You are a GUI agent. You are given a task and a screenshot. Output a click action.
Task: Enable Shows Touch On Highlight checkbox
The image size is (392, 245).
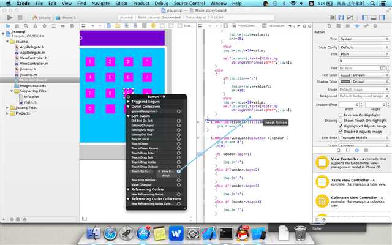point(341,121)
